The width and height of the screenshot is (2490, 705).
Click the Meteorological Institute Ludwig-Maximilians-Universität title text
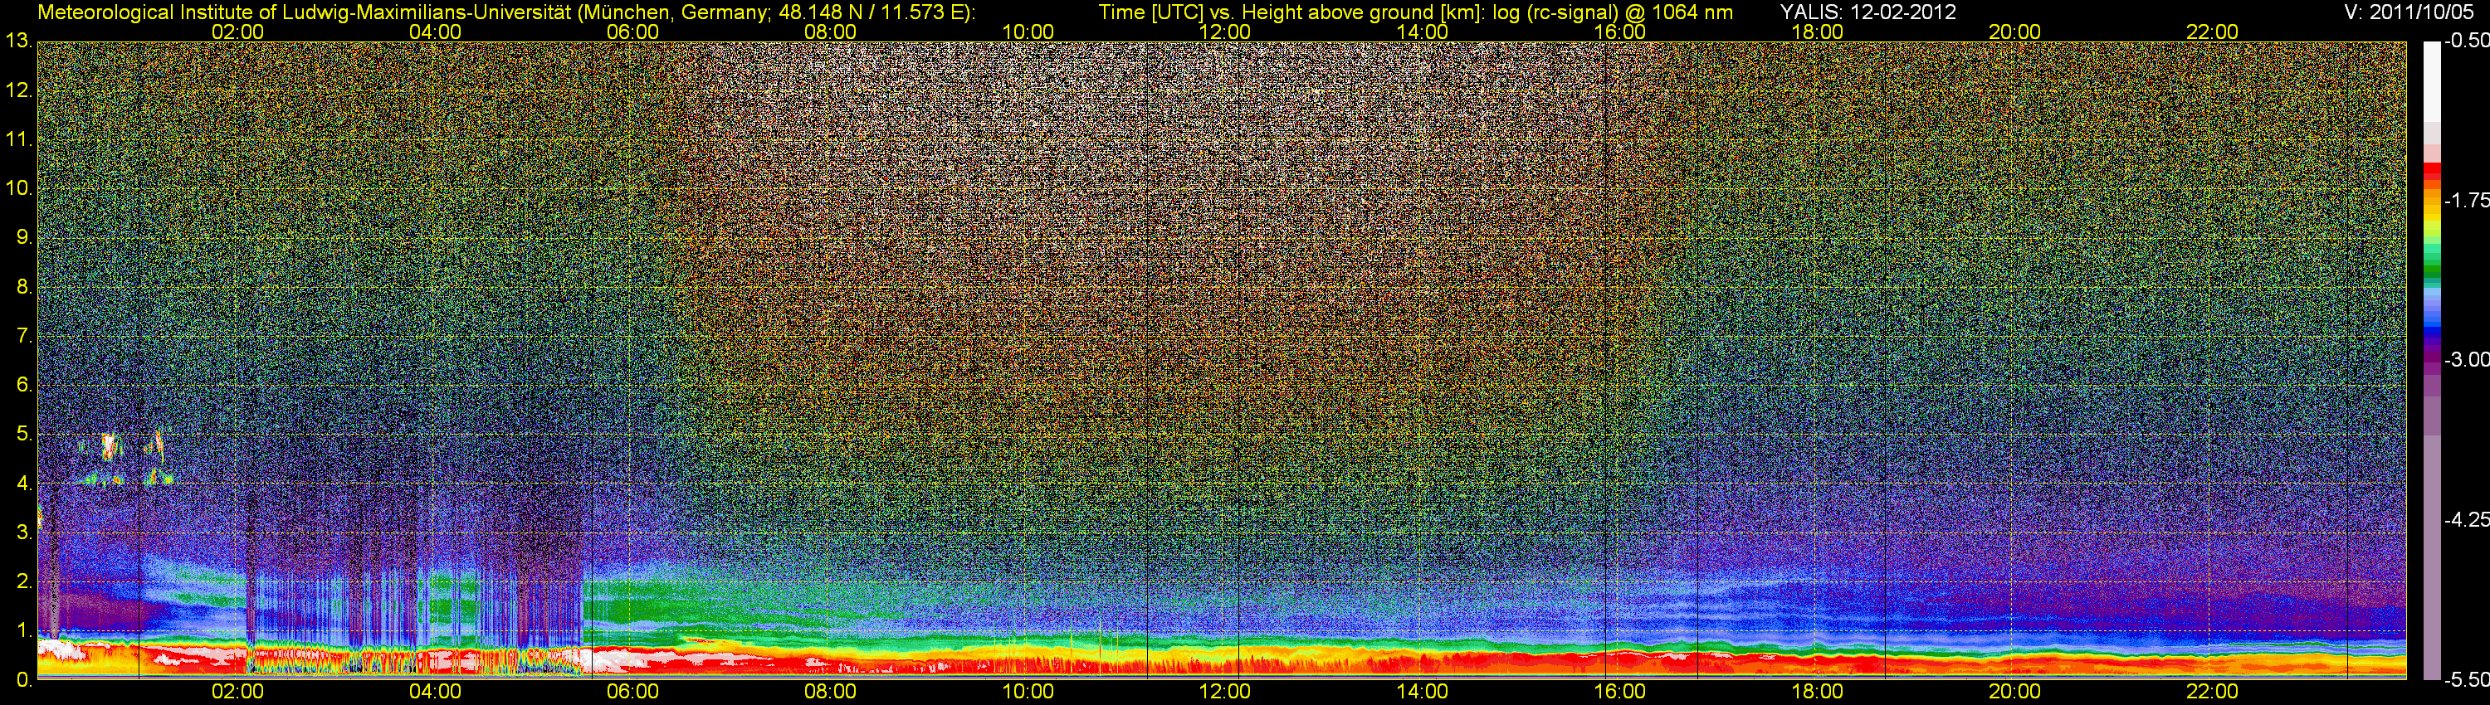(505, 12)
